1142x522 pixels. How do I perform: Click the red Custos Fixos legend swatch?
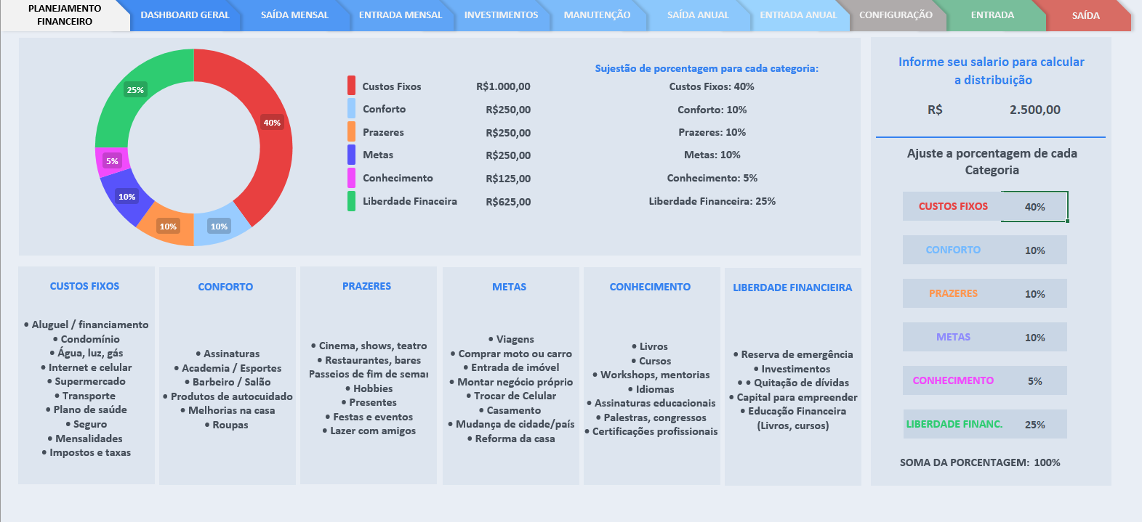coord(351,86)
